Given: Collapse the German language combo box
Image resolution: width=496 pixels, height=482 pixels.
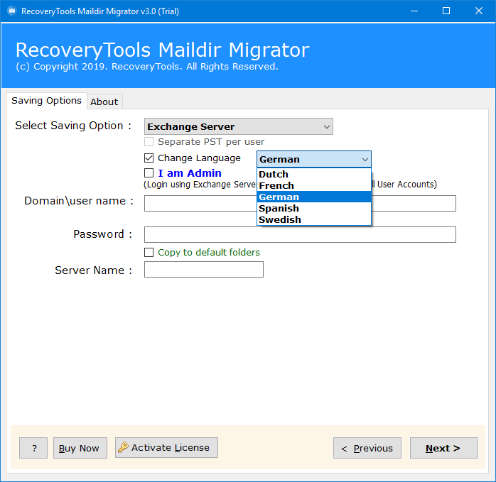Looking at the screenshot, I should (x=314, y=159).
